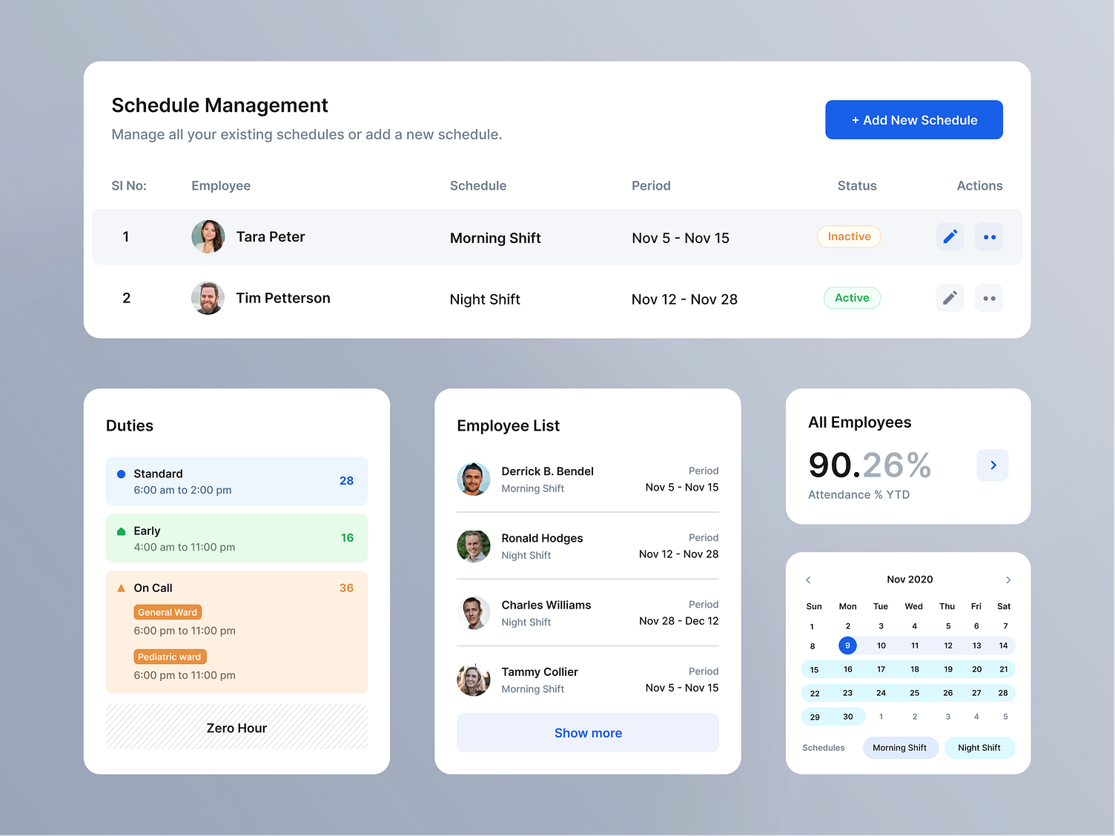Select November 9 on the calendar
The height and width of the screenshot is (836, 1115).
click(x=847, y=646)
